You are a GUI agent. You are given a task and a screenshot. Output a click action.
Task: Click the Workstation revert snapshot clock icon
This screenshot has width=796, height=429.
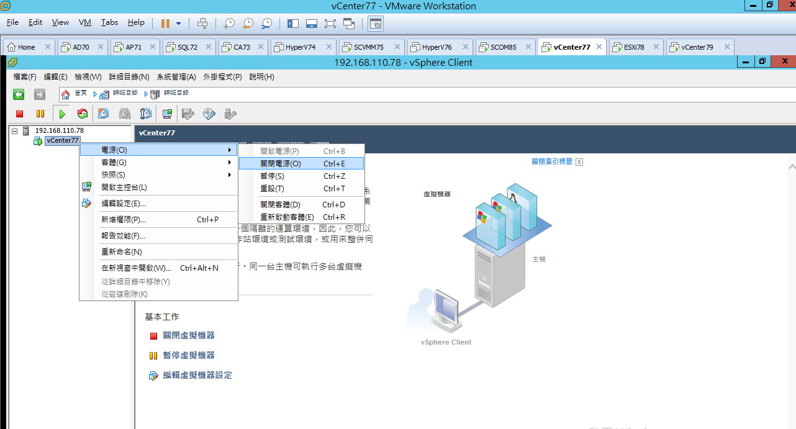[248, 24]
